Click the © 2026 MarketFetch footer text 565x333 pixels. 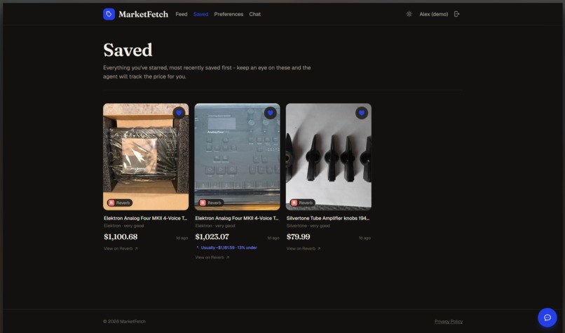(124, 322)
